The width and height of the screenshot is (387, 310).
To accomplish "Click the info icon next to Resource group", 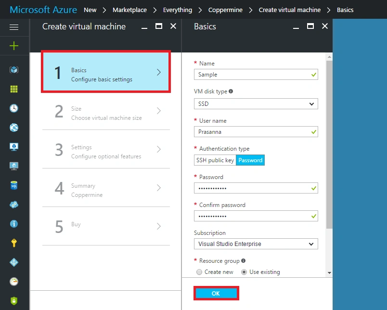I will point(244,260).
